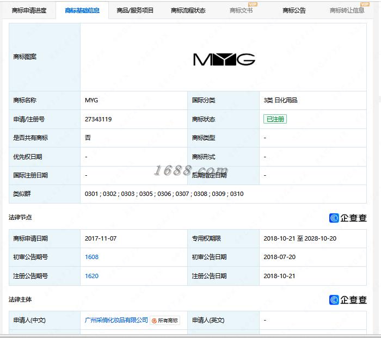Click the 商标图案 label cell
The image size is (381, 338).
click(x=45, y=57)
